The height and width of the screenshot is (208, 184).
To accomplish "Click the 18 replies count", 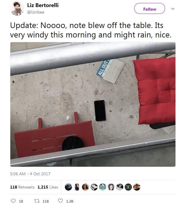I will click(21, 202).
